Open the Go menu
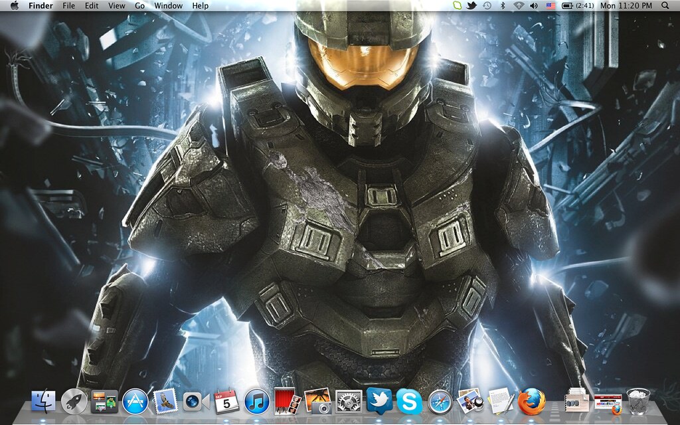The width and height of the screenshot is (680, 425). coord(139,5)
